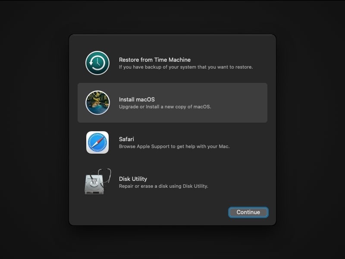345x259 pixels.
Task: Select the "Install macOS" option title
Action: [137, 99]
